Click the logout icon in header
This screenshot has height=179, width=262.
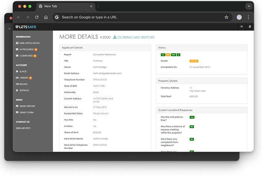pos(241,26)
